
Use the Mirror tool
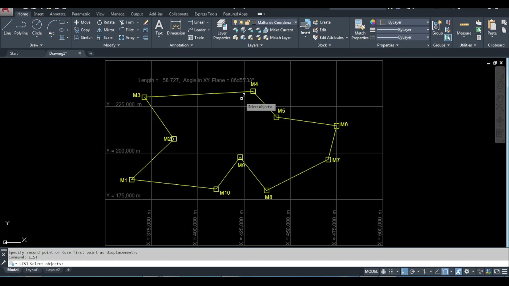tap(105, 30)
